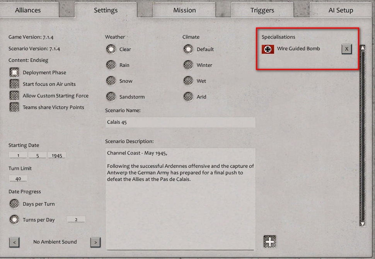Switch to the AI Setup tab
375x259 pixels.
point(340,10)
